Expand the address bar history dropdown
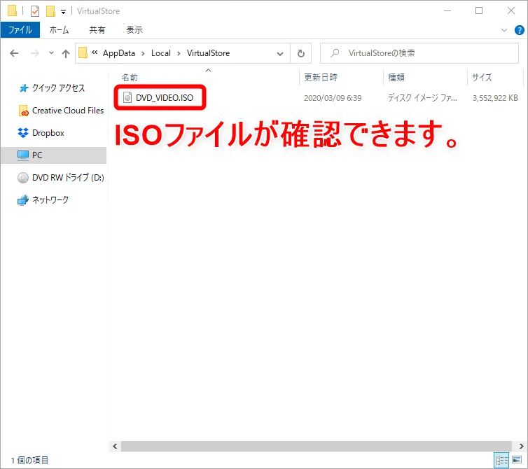Image resolution: width=528 pixels, height=469 pixels. pyautogui.click(x=280, y=53)
